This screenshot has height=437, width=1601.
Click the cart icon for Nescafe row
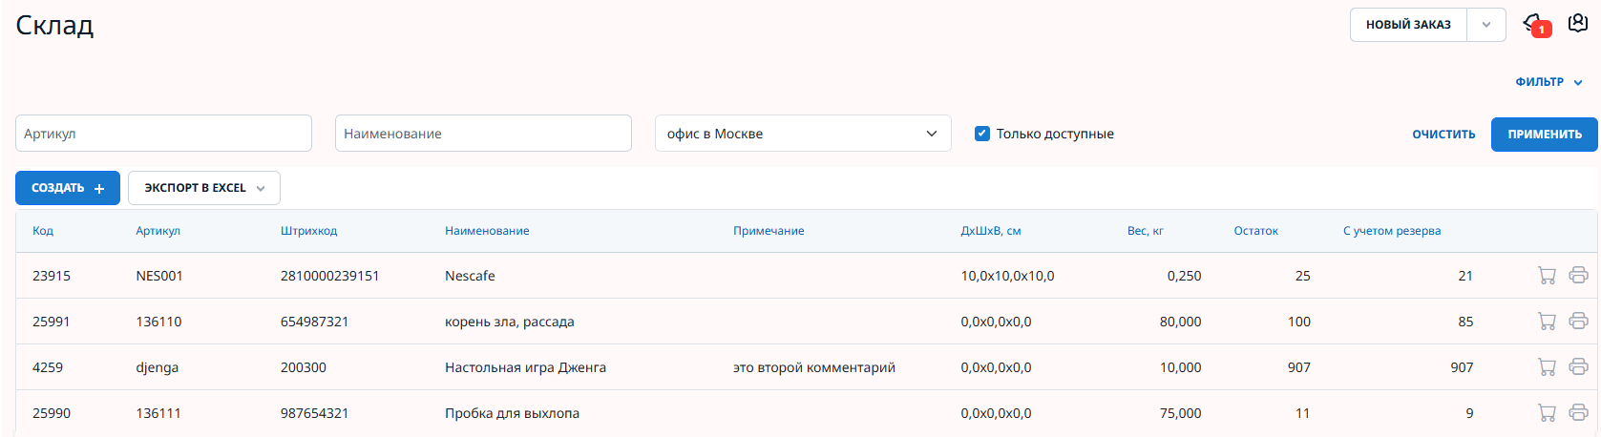point(1547,276)
